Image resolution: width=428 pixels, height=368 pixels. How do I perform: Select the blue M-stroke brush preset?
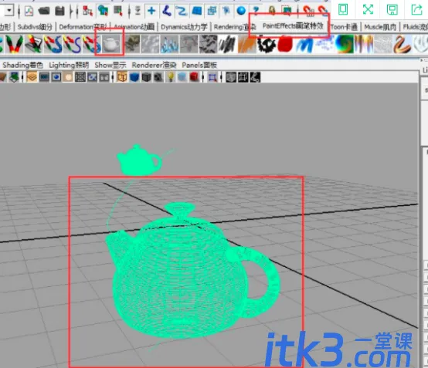pos(304,44)
